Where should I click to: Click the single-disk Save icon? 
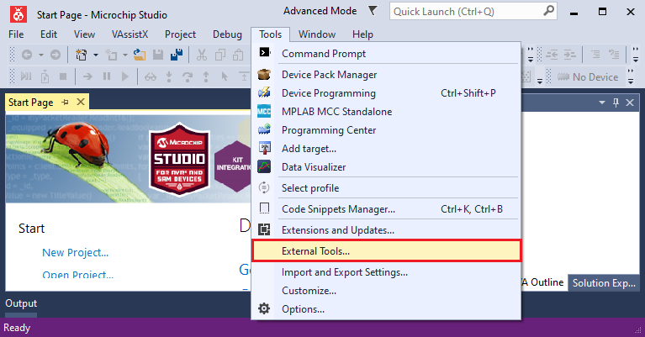[x=158, y=55]
